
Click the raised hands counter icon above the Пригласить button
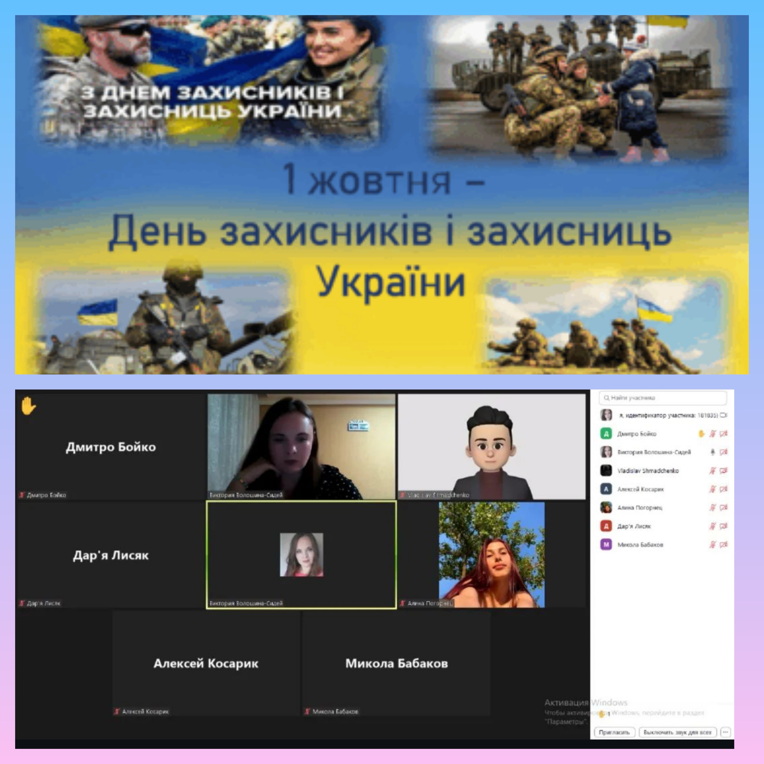point(602,714)
